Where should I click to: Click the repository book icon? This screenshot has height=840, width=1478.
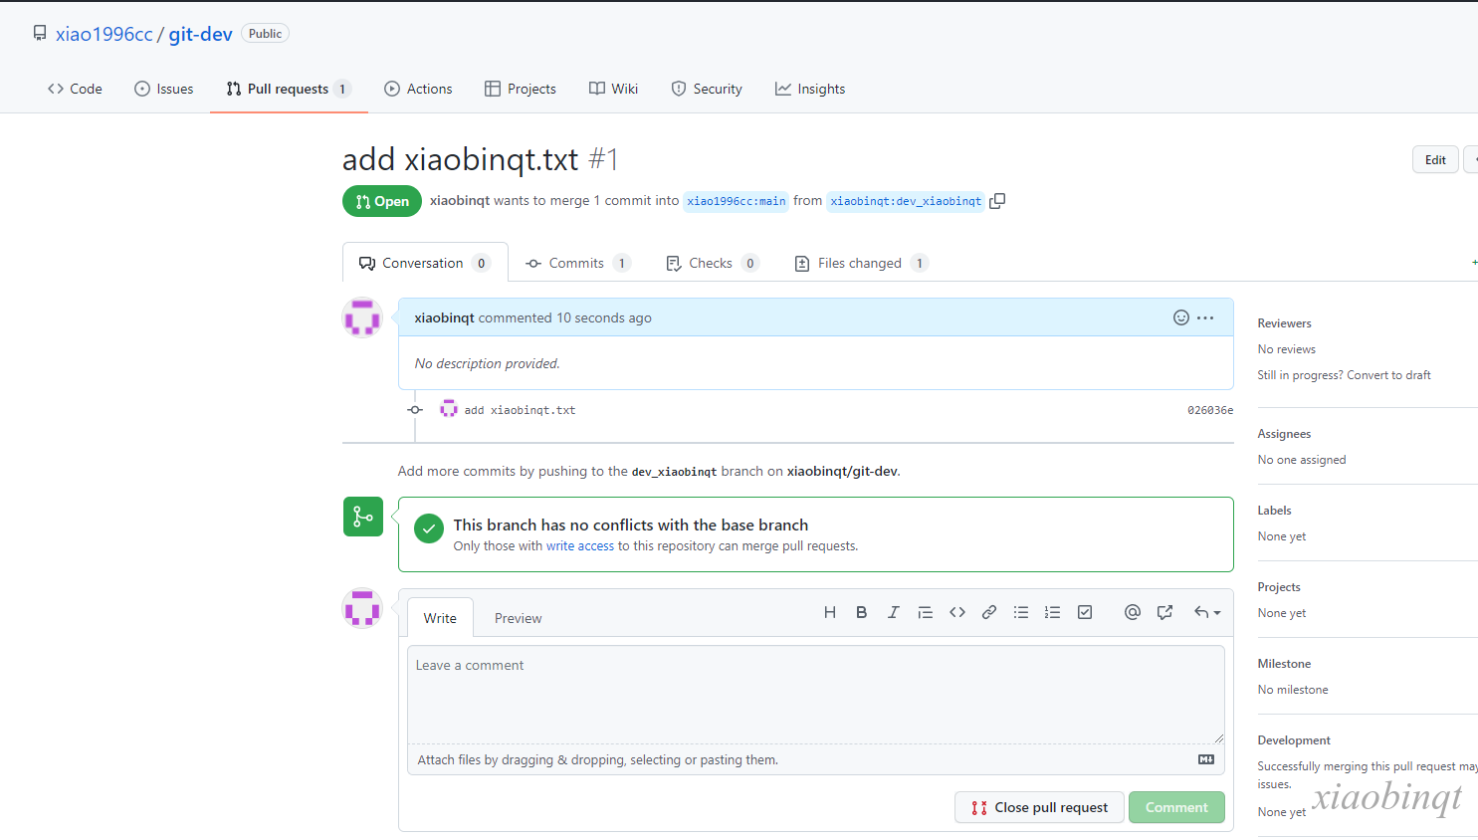(x=40, y=33)
